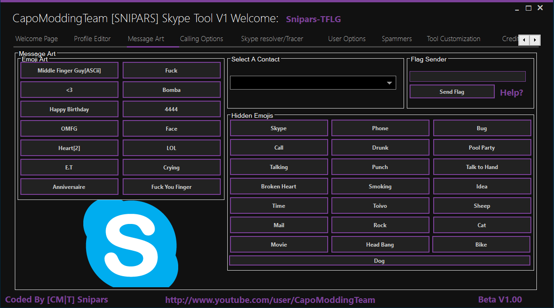Send the Talking hidden emoji

(x=279, y=167)
